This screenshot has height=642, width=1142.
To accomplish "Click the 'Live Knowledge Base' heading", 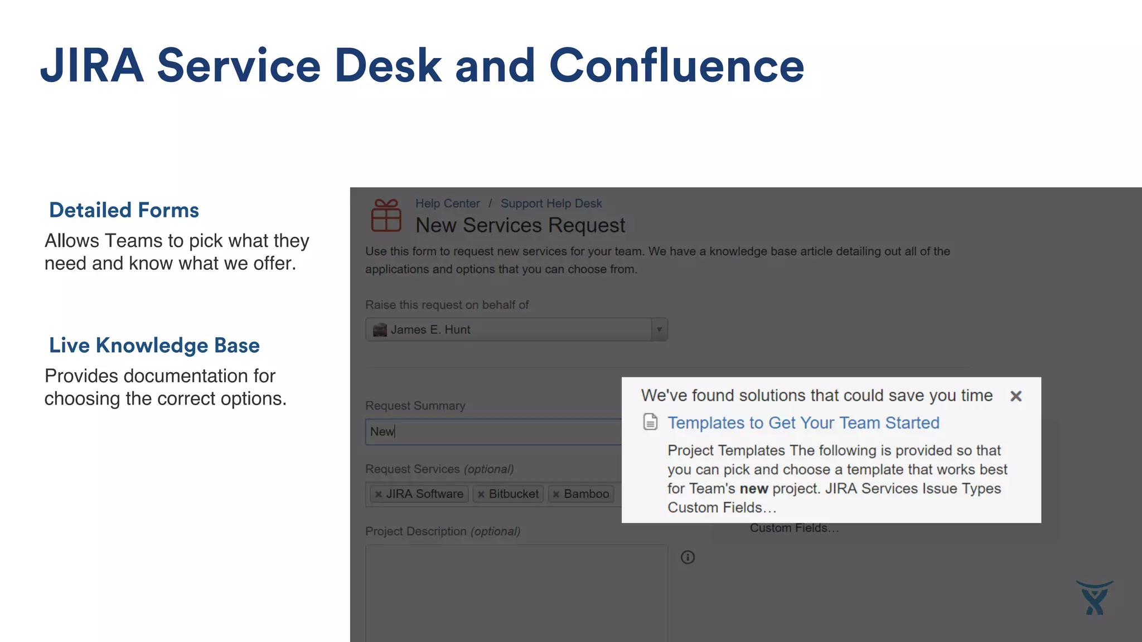I will point(154,346).
